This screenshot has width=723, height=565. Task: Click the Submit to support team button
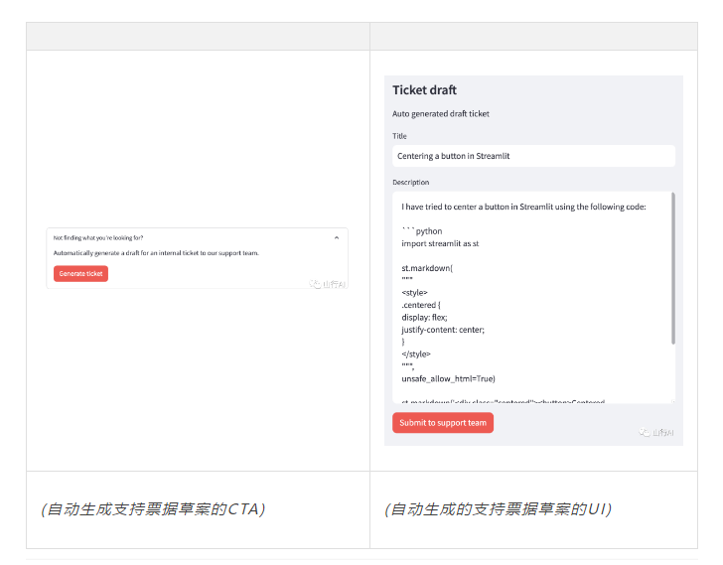tap(443, 423)
